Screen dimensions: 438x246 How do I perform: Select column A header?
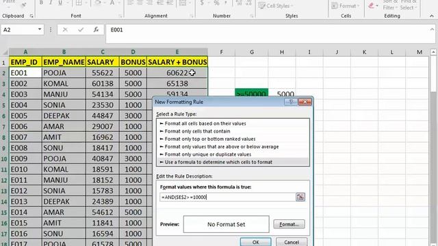(x=25, y=52)
